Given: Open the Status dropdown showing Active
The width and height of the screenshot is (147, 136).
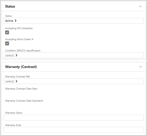Looking at the screenshot, I should [x=73, y=21].
